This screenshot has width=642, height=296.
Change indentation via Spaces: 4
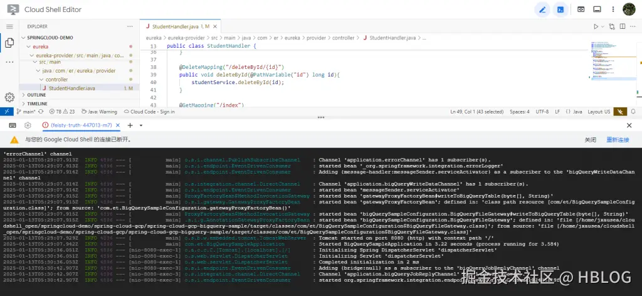(x=520, y=112)
